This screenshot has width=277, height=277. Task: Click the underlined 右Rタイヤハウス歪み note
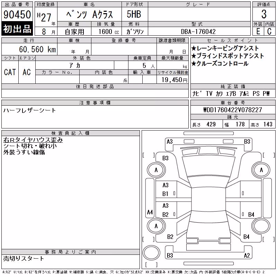(33, 140)
